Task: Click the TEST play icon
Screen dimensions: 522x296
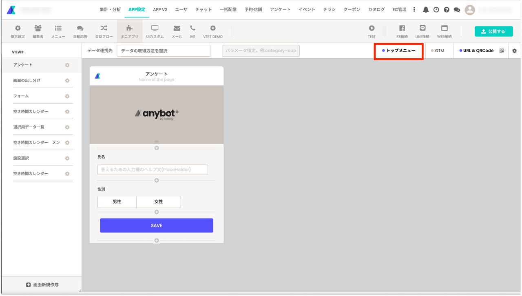Action: tap(372, 28)
